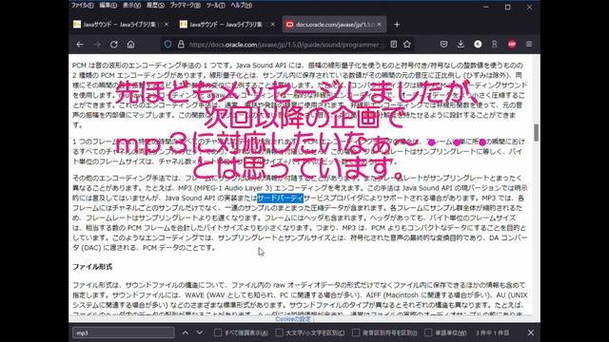The height and width of the screenshot is (342, 609).
Task: Open the 編集 menu
Action: [x=108, y=5]
